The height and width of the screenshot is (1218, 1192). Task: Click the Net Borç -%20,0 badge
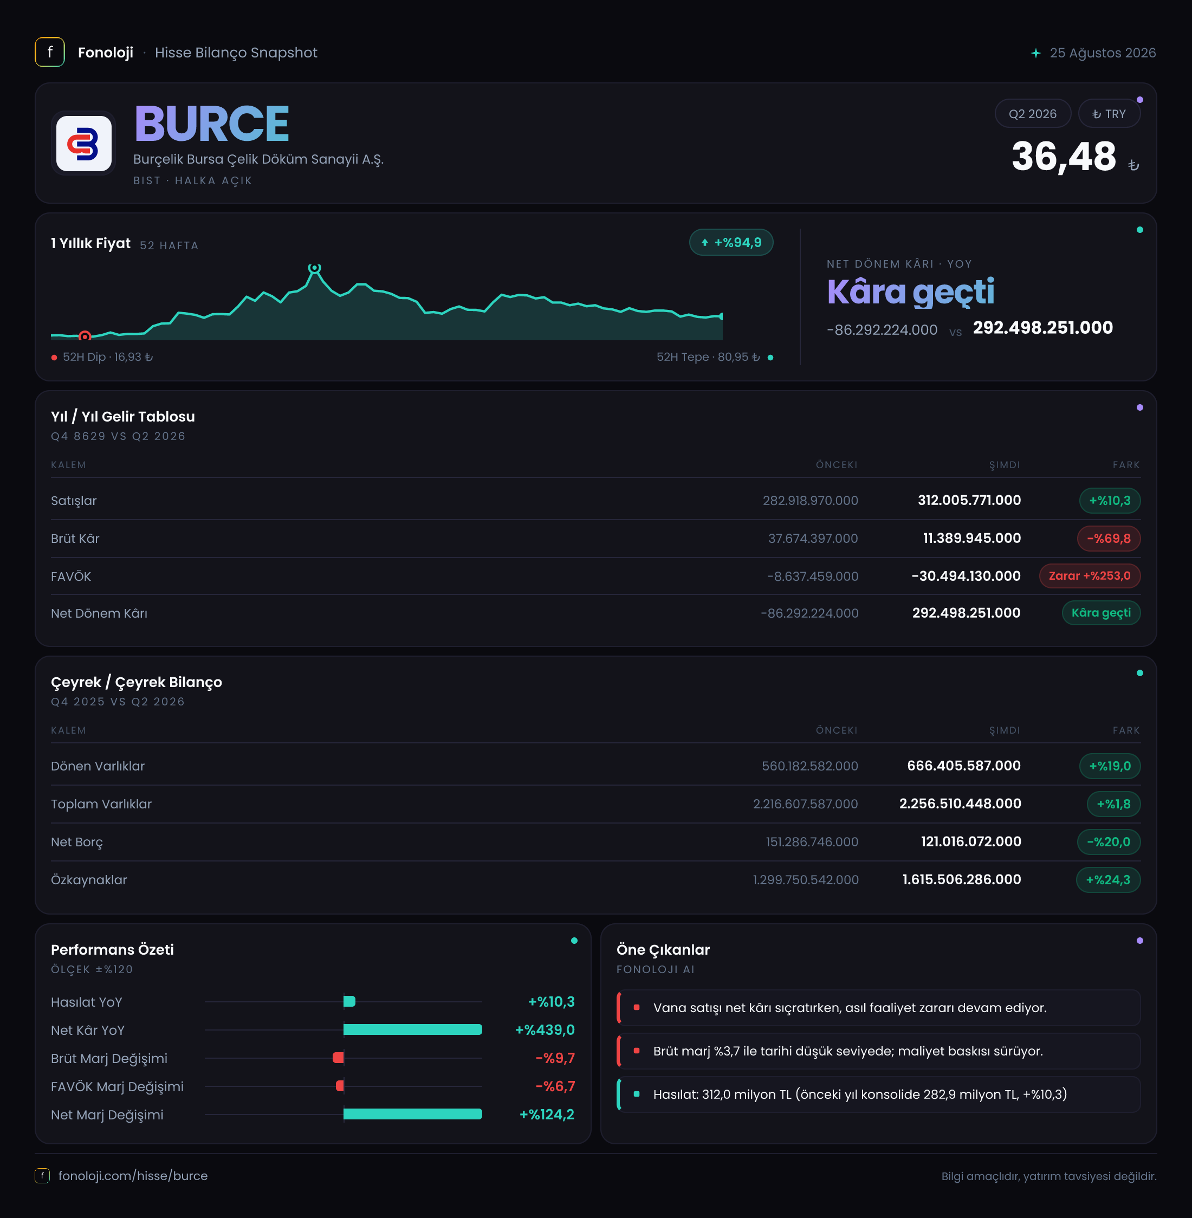(x=1108, y=842)
